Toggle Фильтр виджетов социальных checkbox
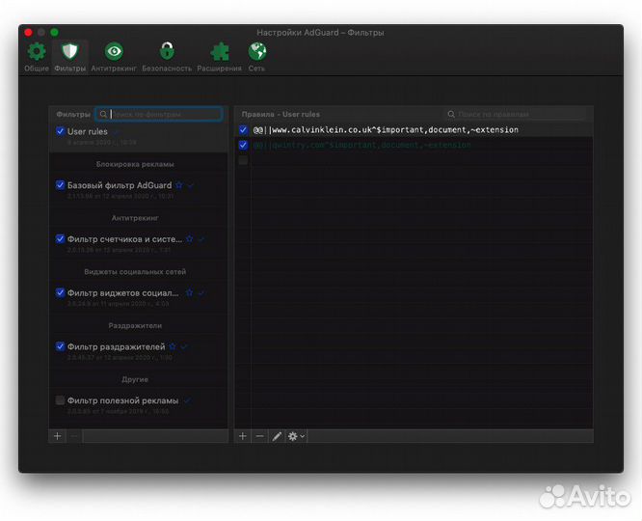 (x=60, y=292)
